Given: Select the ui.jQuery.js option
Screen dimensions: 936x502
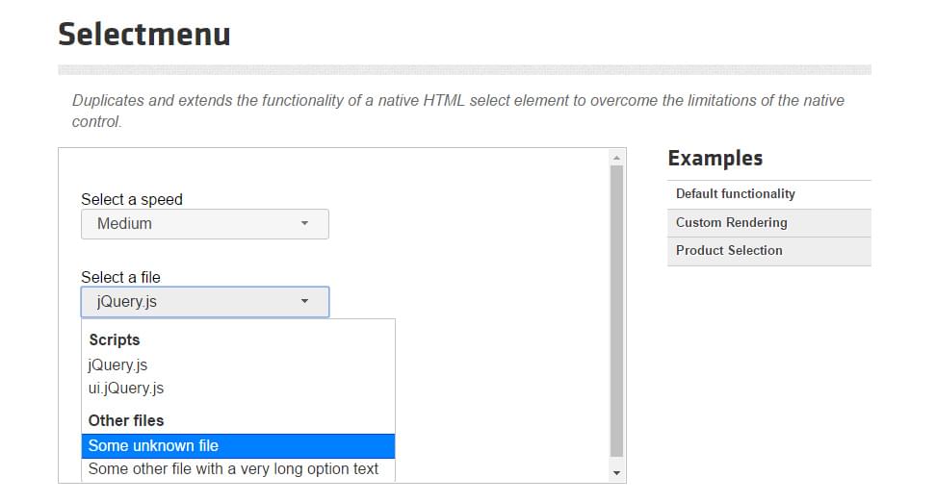Looking at the screenshot, I should click(126, 389).
